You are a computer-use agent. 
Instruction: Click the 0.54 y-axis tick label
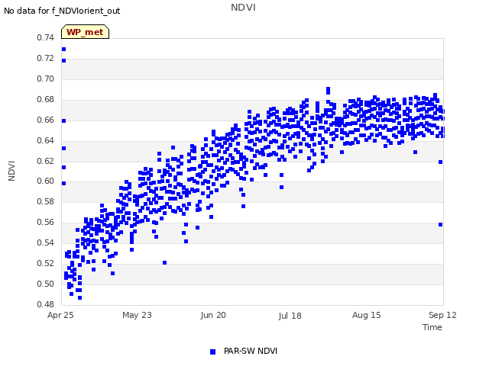coord(45,242)
